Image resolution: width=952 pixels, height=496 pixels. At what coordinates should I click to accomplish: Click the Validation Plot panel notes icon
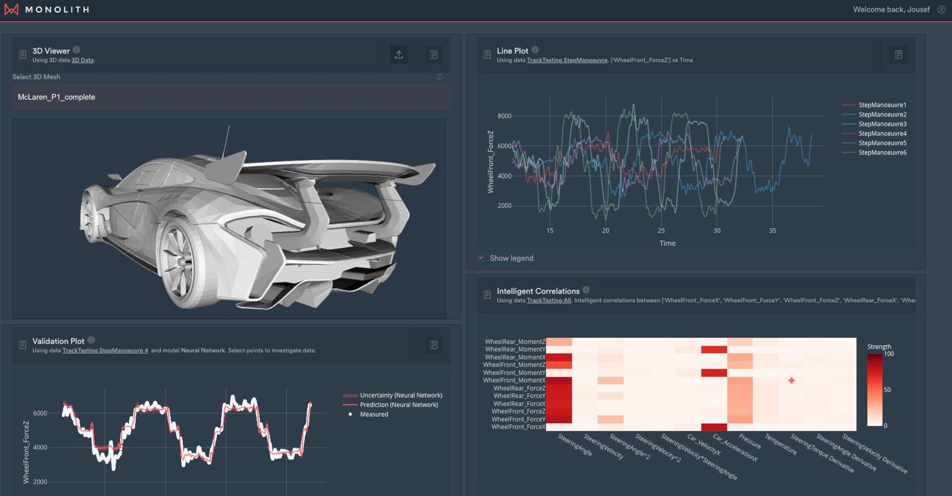(x=22, y=345)
